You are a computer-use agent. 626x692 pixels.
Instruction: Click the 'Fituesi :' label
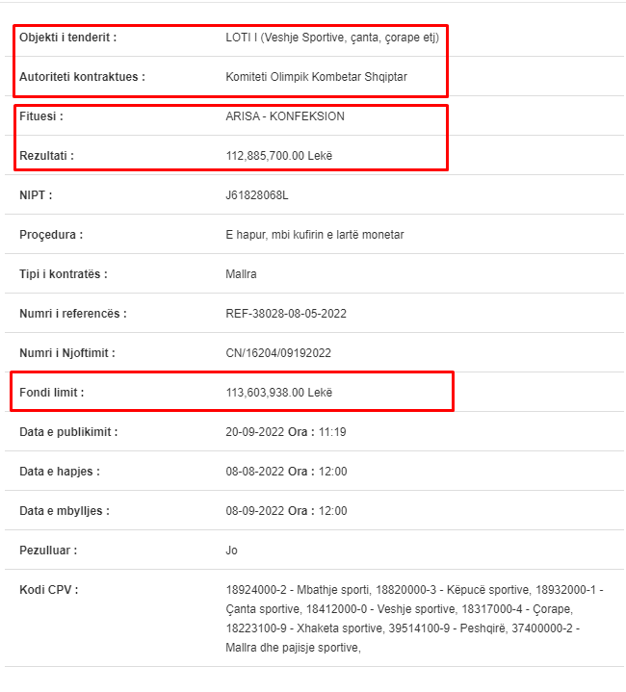(41, 116)
